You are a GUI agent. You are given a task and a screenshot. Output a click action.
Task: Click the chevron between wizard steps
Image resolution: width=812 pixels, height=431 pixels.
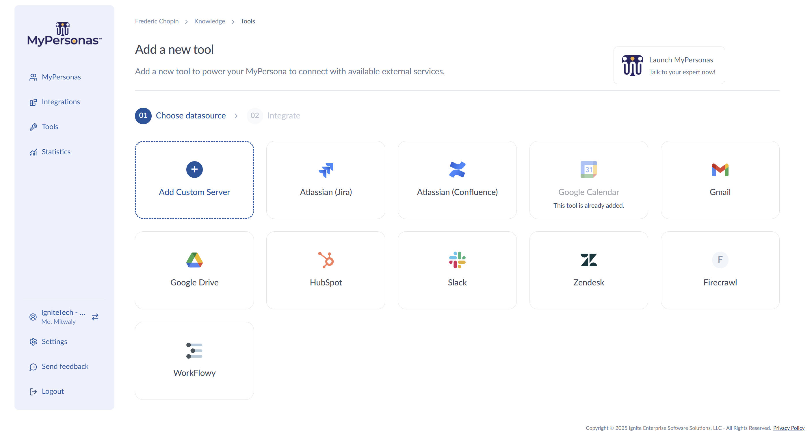236,116
